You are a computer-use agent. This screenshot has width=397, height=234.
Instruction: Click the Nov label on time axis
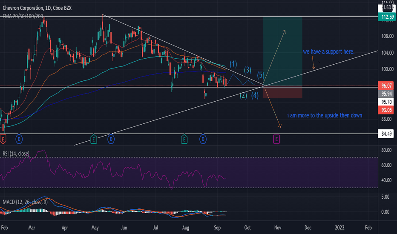pos(278,228)
